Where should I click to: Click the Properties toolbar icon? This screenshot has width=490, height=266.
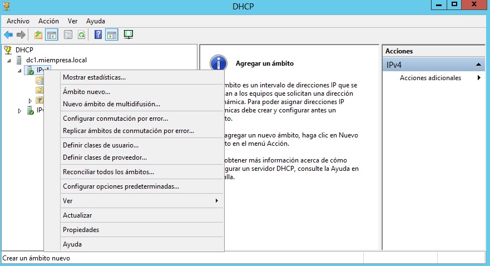(x=68, y=35)
